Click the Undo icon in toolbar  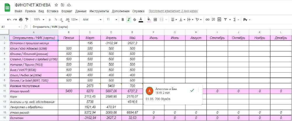click(x=9, y=19)
